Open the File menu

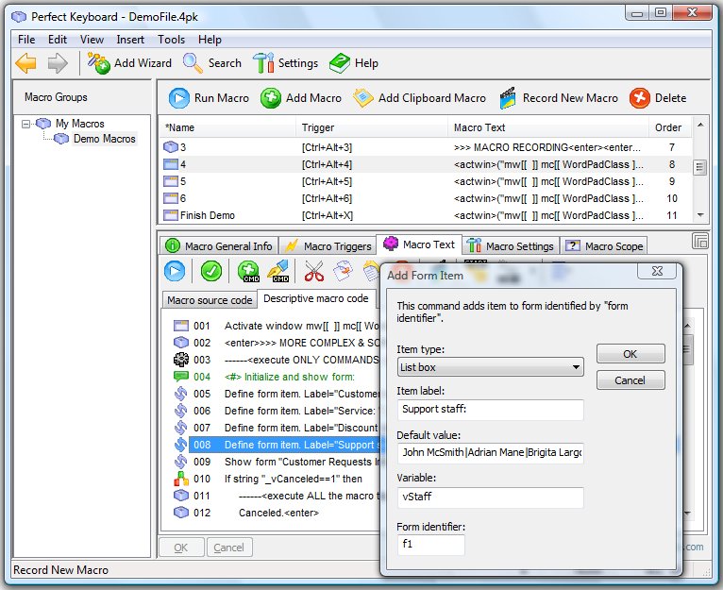(x=26, y=40)
